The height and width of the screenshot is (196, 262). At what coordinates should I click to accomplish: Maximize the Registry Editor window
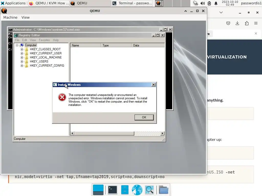coord(158,35)
